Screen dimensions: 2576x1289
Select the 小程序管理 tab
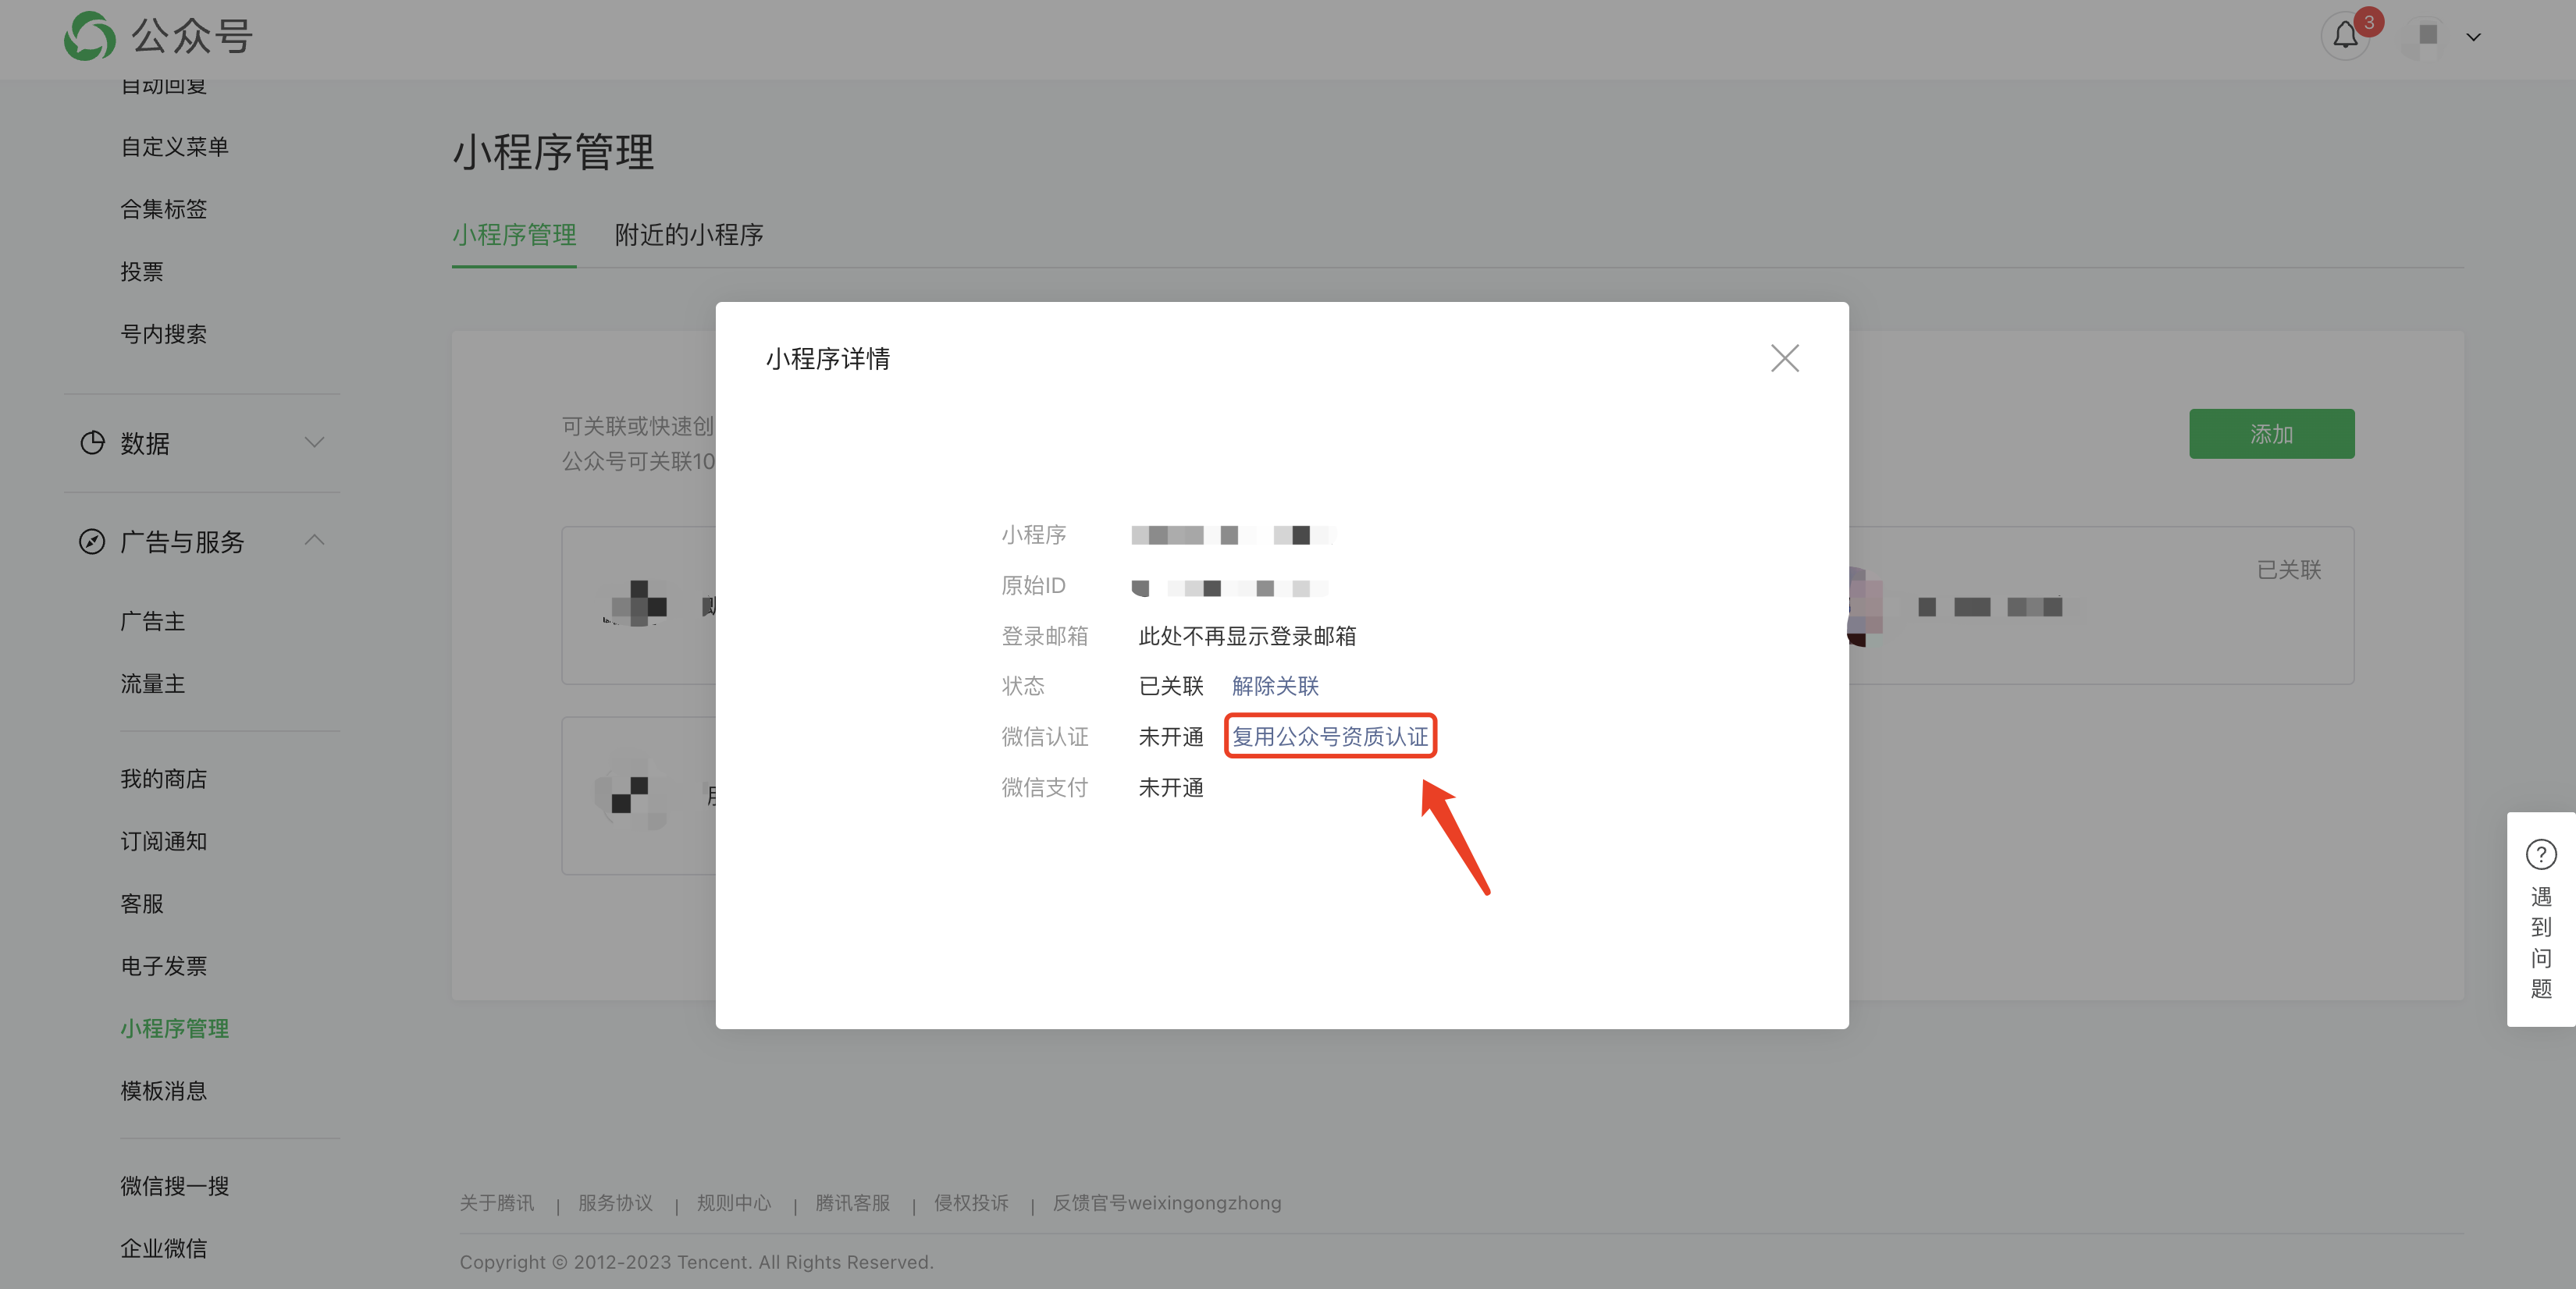(514, 235)
